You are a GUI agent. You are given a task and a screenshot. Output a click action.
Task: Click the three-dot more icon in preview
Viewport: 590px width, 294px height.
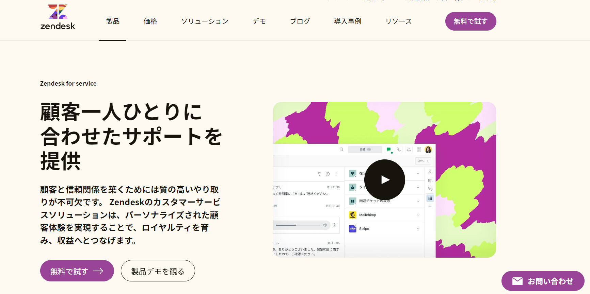pyautogui.click(x=336, y=174)
